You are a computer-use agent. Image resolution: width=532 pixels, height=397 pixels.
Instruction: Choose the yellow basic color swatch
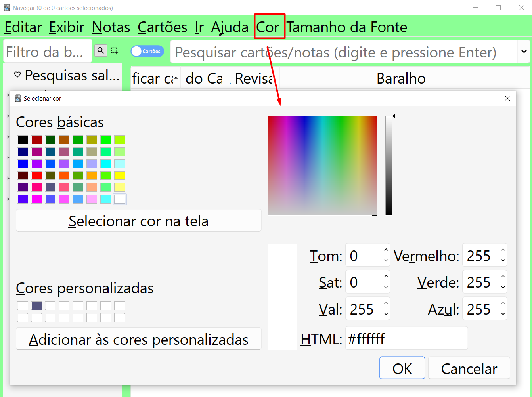[120, 176]
